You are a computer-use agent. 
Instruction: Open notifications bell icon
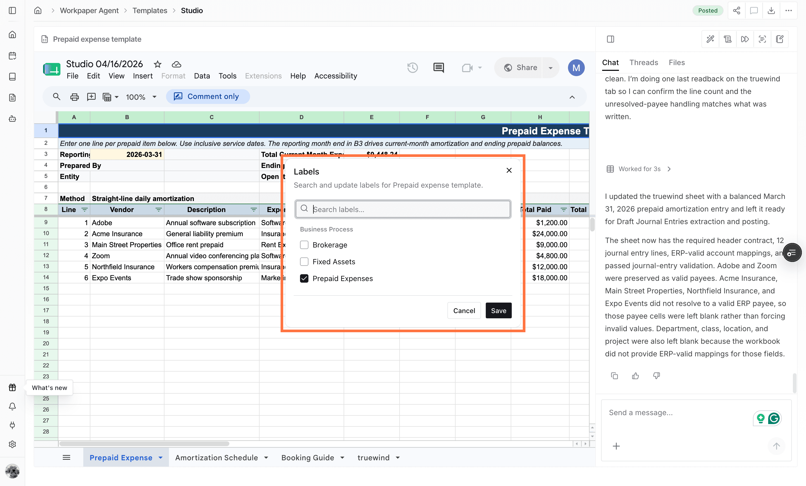pos(12,406)
